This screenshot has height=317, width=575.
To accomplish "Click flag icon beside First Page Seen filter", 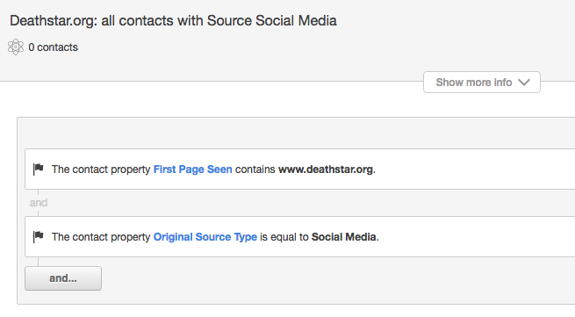I will [x=39, y=169].
